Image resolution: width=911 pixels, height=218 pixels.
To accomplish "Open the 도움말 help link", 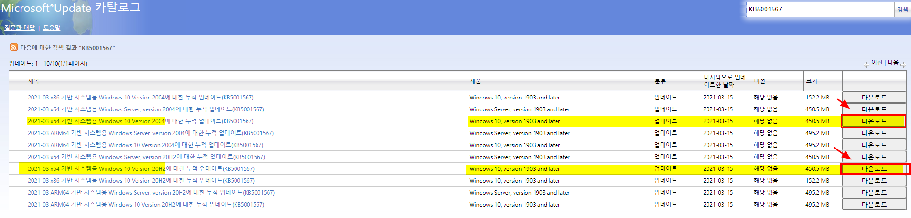I will coord(52,28).
